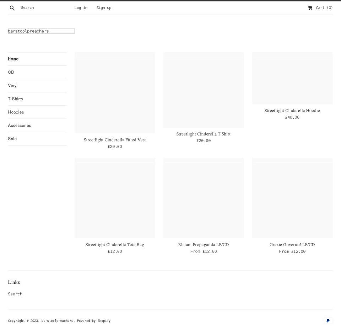
Task: Go to Sign up page
Action: [x=104, y=8]
